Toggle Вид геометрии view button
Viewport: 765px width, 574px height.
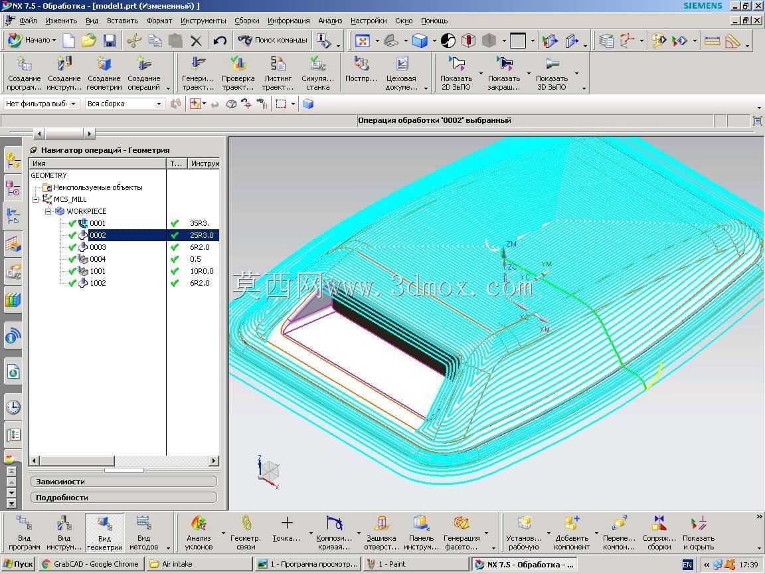104,533
